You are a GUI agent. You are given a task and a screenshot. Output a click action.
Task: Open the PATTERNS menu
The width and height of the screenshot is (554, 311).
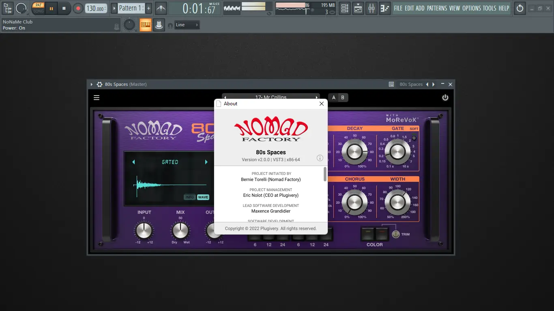[x=437, y=8]
